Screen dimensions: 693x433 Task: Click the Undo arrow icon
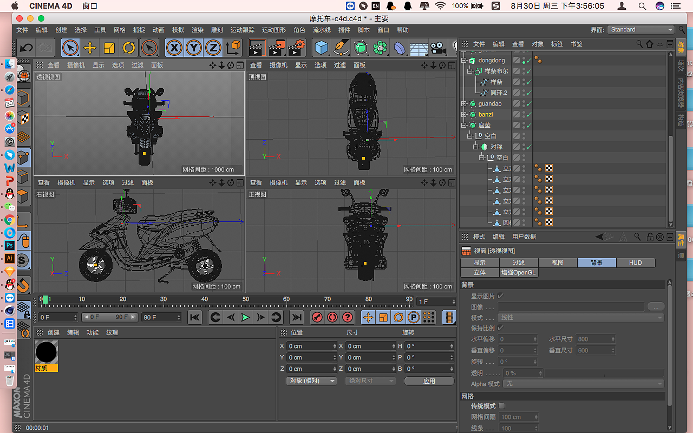(26, 48)
